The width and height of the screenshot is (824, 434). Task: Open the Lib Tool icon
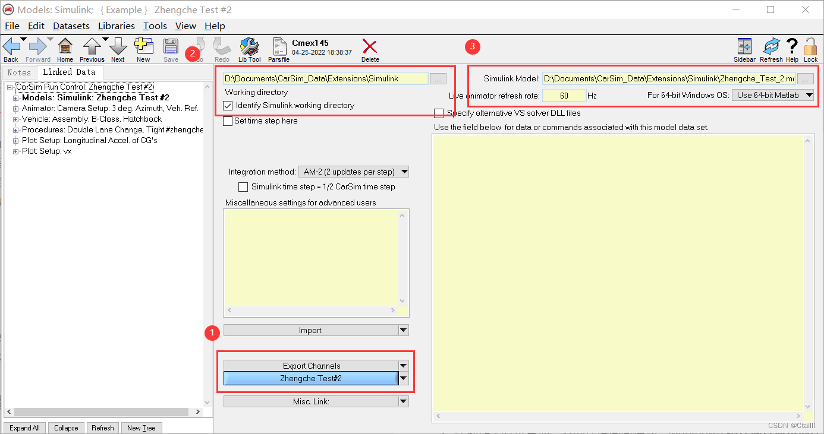coord(250,46)
